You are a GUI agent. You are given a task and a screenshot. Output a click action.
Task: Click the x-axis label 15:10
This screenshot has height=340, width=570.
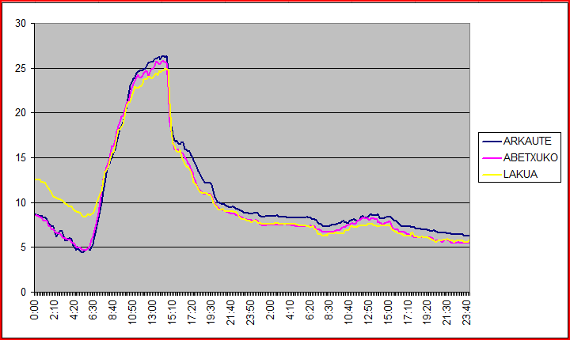172,312
